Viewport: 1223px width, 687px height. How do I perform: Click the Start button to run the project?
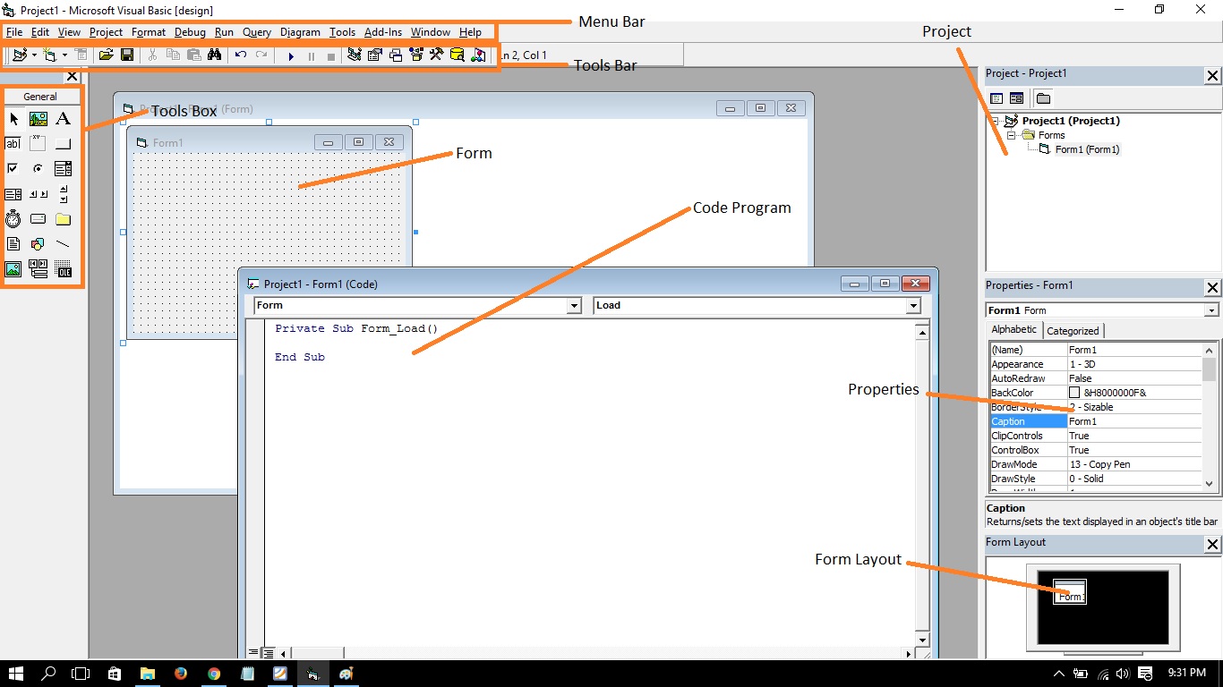291,55
